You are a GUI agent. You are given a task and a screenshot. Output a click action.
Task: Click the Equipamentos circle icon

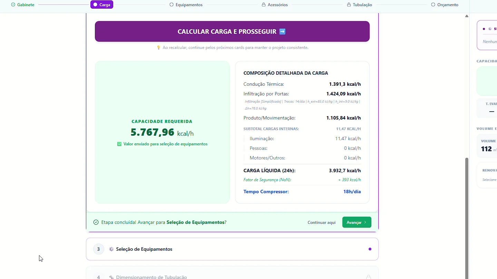[172, 5]
